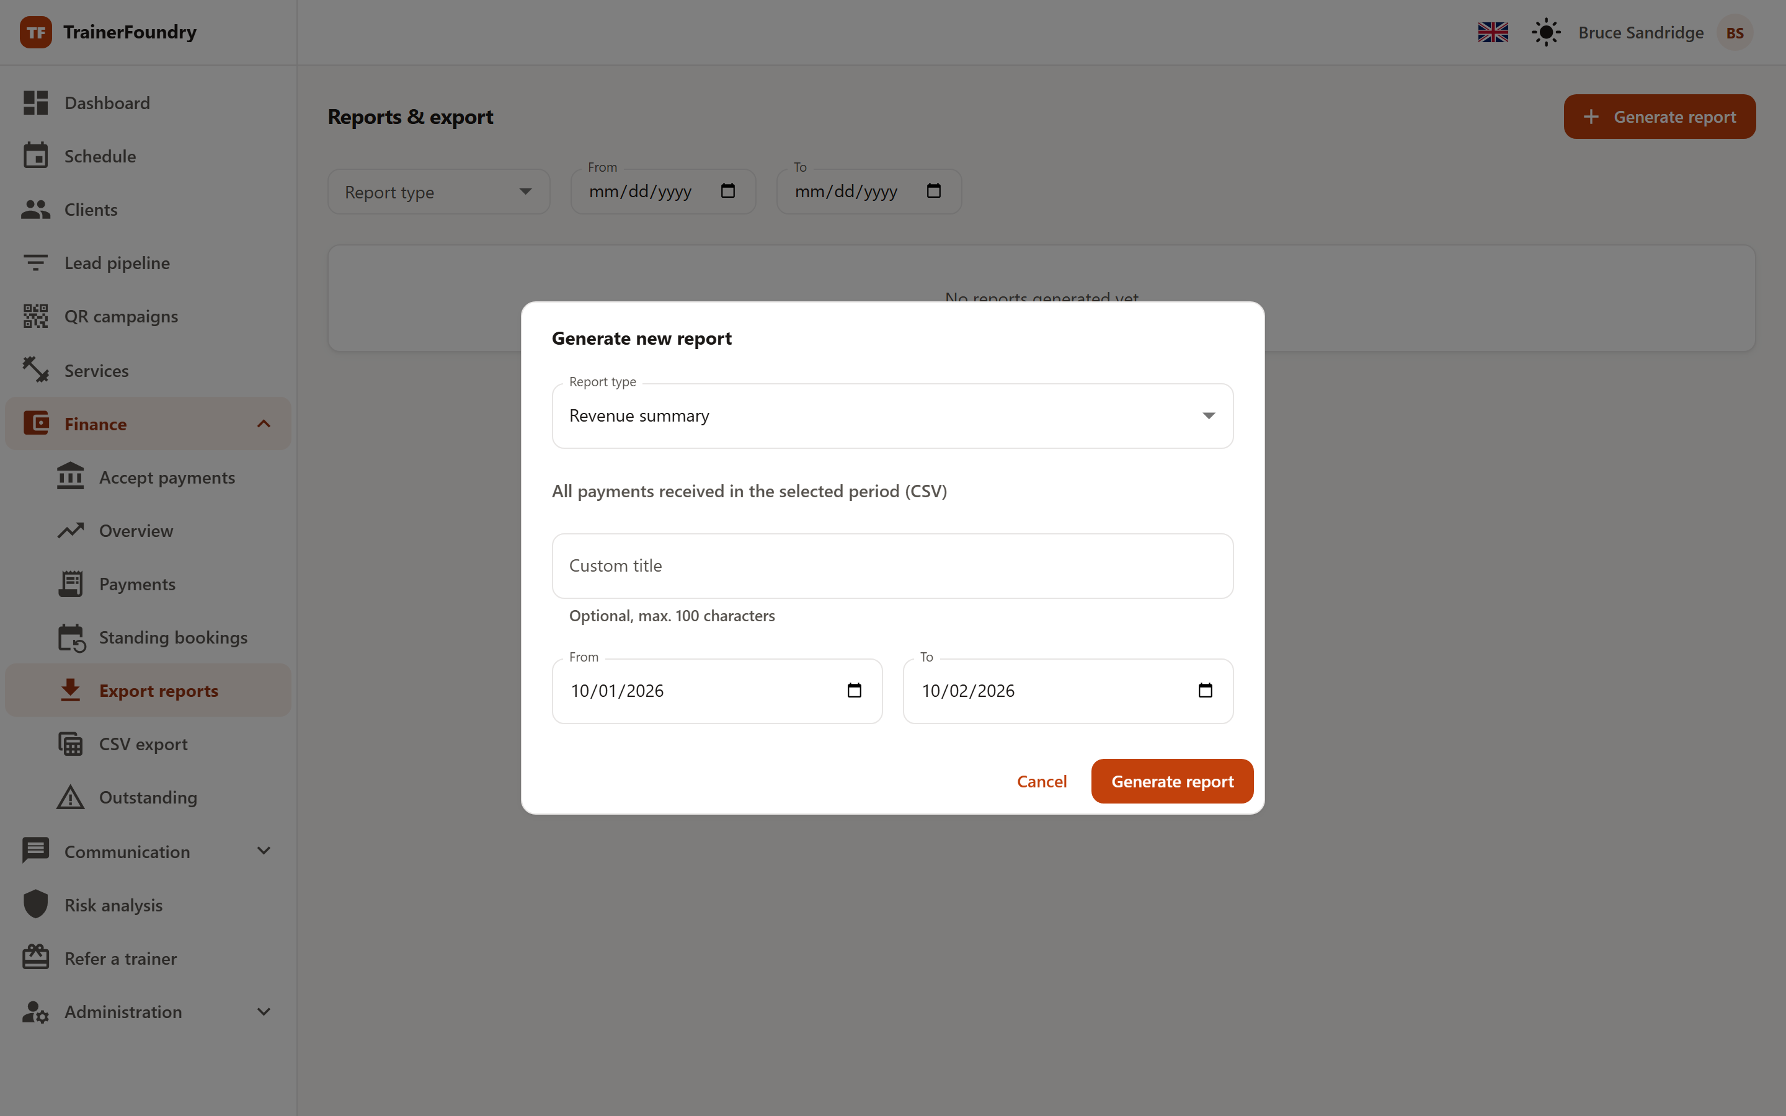Click the Overview trend-line icon
The height and width of the screenshot is (1116, 1786).
(70, 531)
